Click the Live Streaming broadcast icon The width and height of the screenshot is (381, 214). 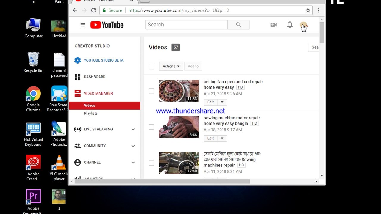78,129
